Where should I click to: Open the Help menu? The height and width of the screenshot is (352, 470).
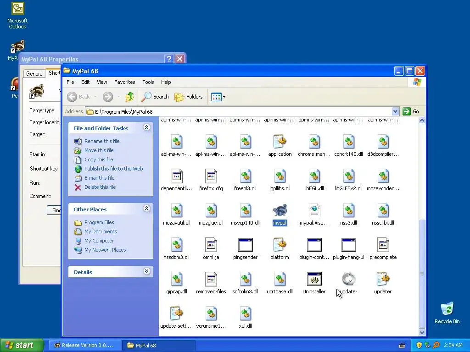166,82
